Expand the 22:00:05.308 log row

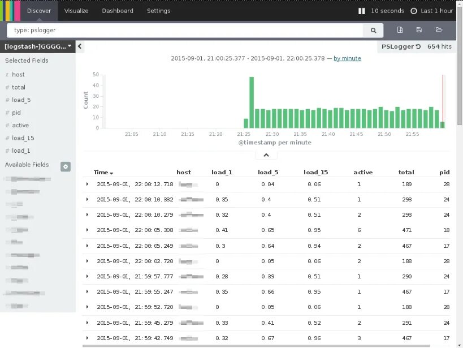(x=87, y=230)
